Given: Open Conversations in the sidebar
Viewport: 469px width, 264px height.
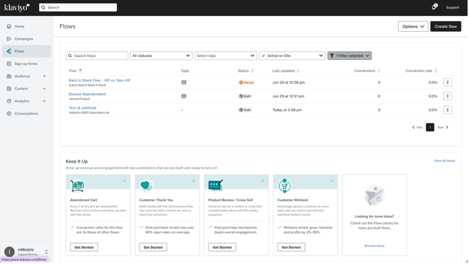Looking at the screenshot, I should [x=27, y=113].
